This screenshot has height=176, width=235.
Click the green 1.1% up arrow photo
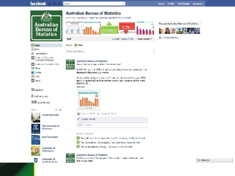tap(110, 28)
